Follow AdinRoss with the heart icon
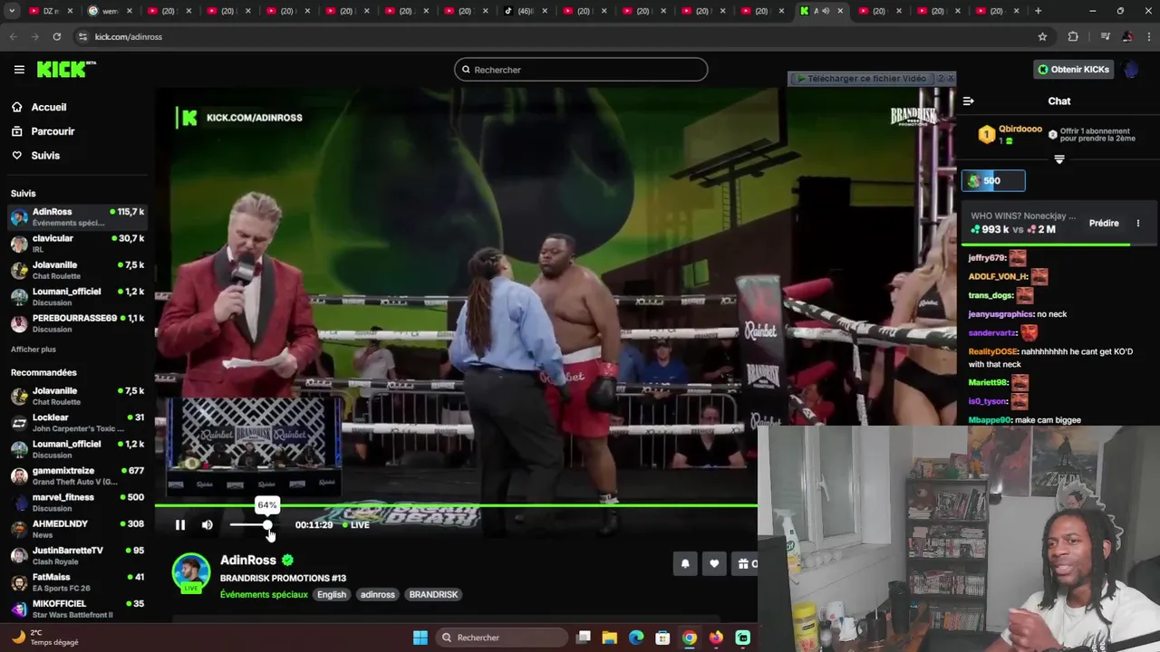Image resolution: width=1160 pixels, height=652 pixels. pyautogui.click(x=714, y=564)
